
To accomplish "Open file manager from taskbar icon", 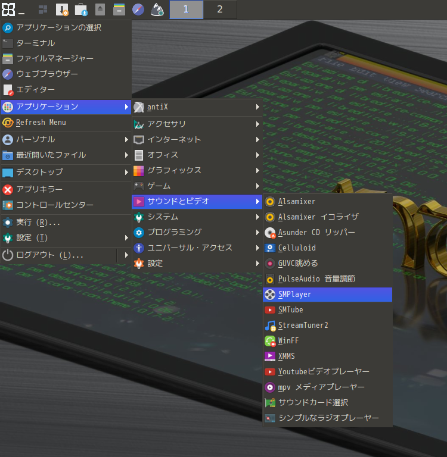I will point(119,10).
